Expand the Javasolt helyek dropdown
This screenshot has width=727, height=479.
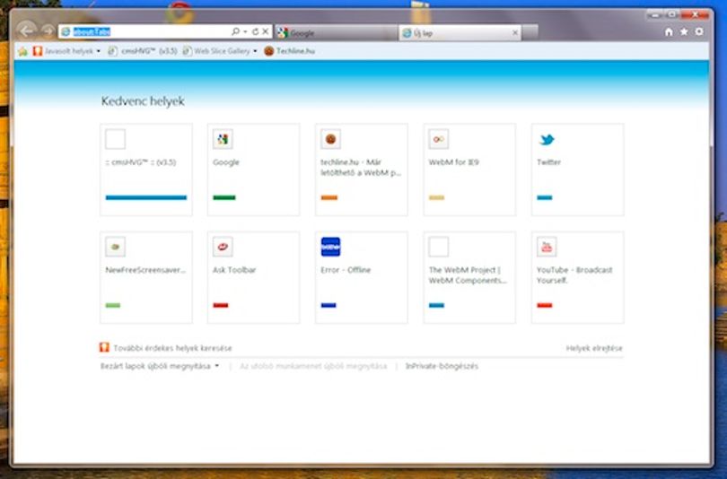(x=99, y=51)
